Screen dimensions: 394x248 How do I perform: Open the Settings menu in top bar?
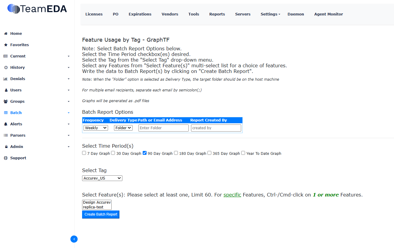point(270,14)
